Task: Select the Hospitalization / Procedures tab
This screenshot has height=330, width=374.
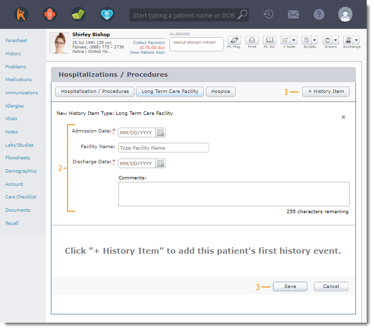Action: coord(95,91)
